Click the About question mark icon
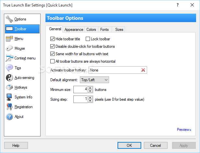The height and width of the screenshot is (153, 200). 9,117
